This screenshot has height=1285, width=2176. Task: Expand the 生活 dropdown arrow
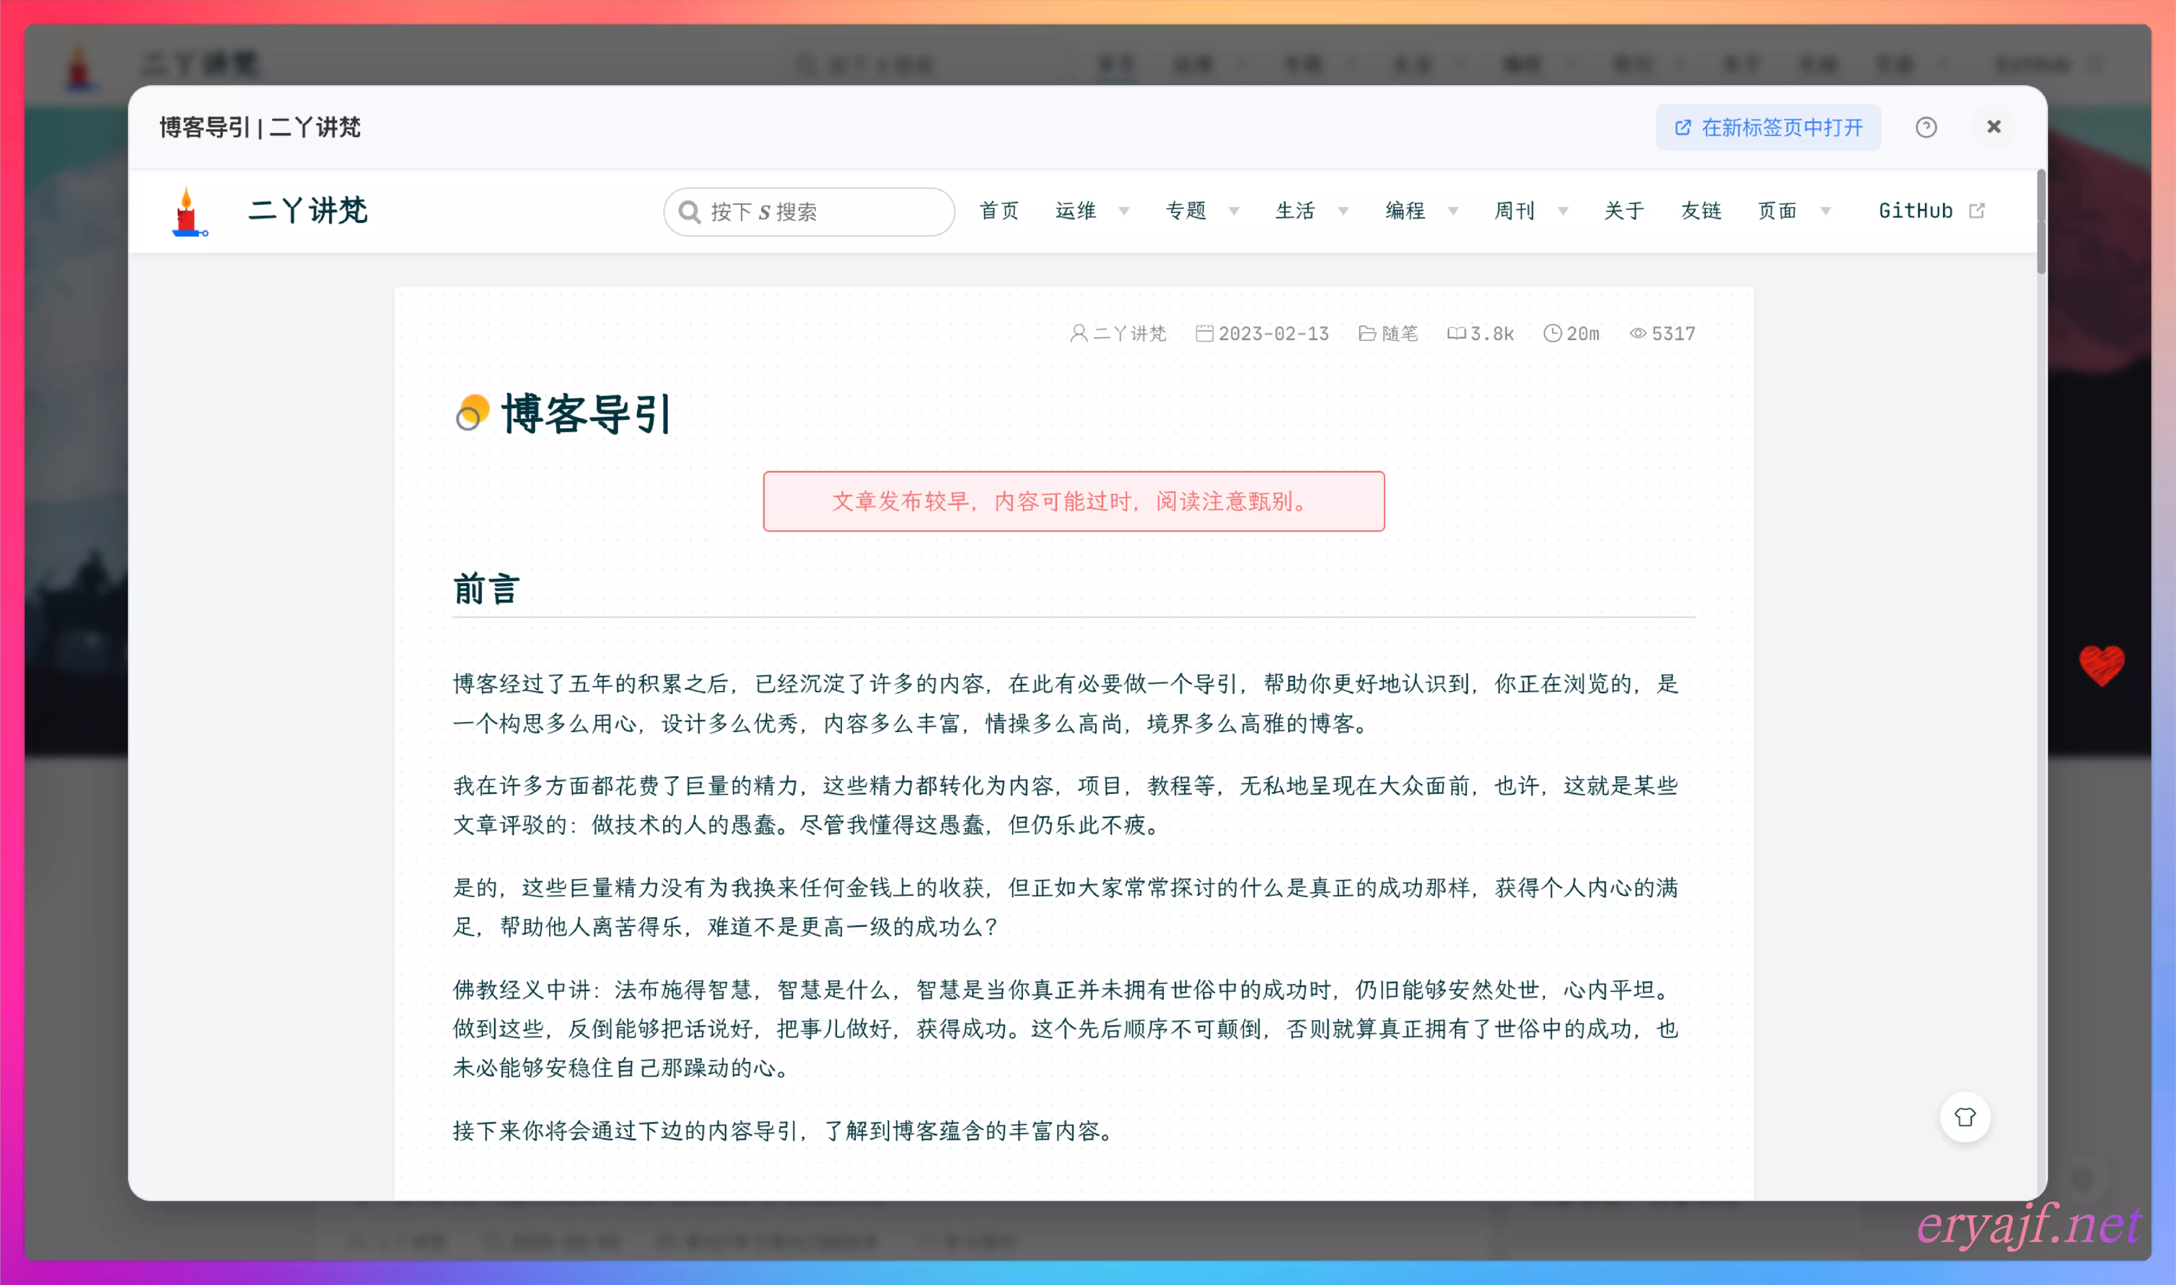coord(1343,211)
